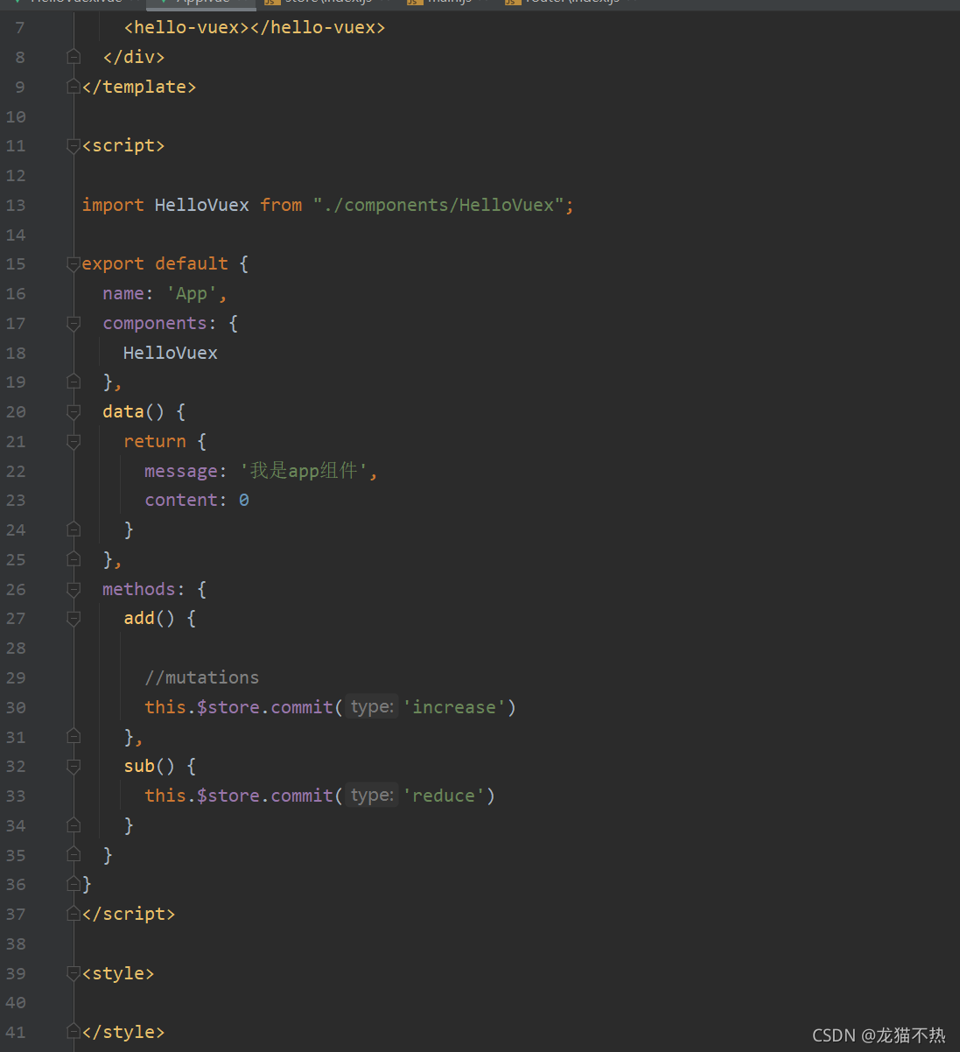
Task: Click the 'from' keyword in import line
Action: [281, 206]
